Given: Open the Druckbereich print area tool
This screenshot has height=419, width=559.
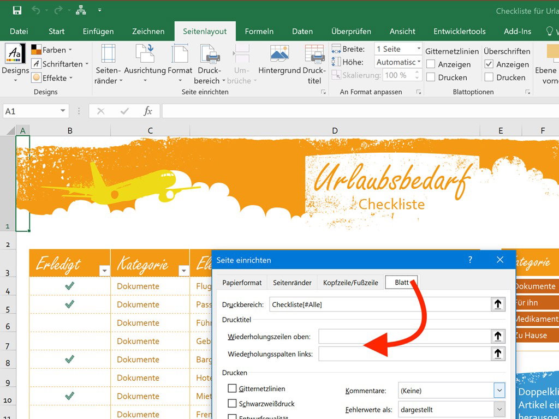Looking at the screenshot, I should (210, 64).
